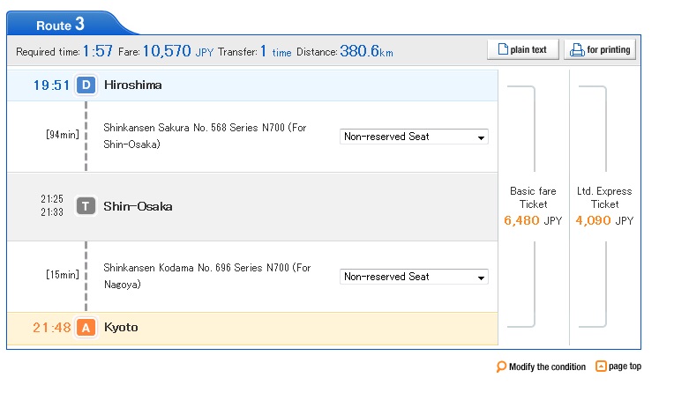Click the 4,090 JPY express ticket amount
Screen dimensions: 689x400
point(604,220)
